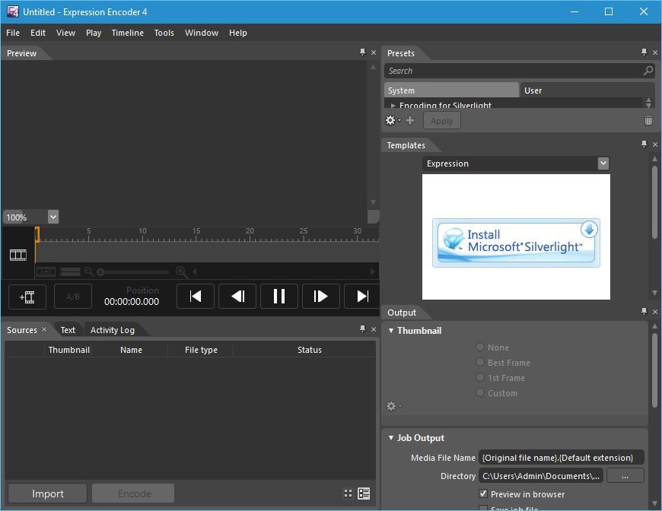The image size is (662, 511).
Task: Switch Sources view to grid layout icon
Action: point(348,493)
